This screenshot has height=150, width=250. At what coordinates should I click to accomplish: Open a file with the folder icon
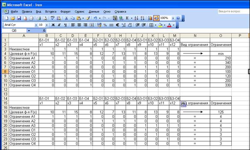tap(13, 18)
